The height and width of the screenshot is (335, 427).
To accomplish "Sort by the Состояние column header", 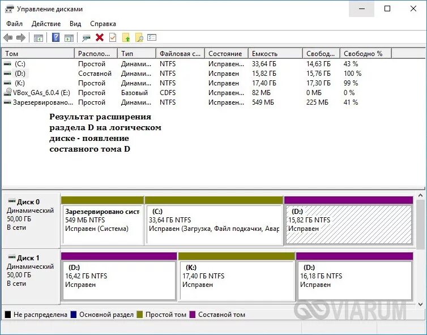I will [227, 53].
